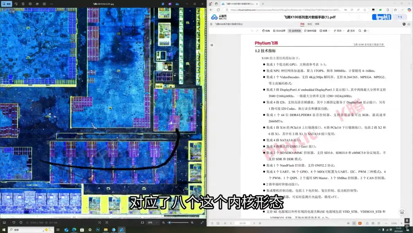Open the browser profile icon
Screen dimensions: 413x233
click(x=210, y=4)
